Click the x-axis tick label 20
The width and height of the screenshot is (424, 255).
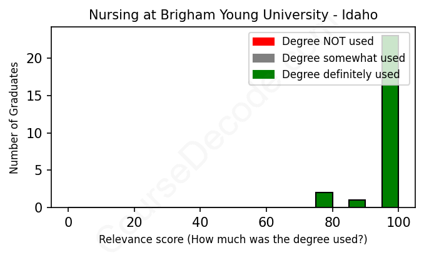click(x=134, y=222)
